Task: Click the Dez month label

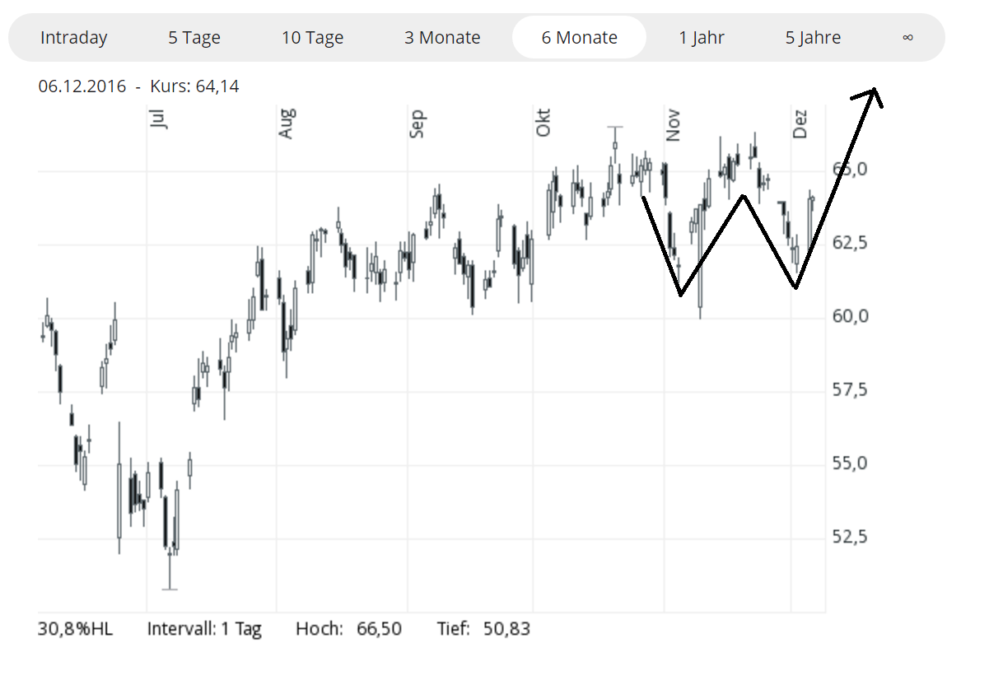Action: pos(800,123)
